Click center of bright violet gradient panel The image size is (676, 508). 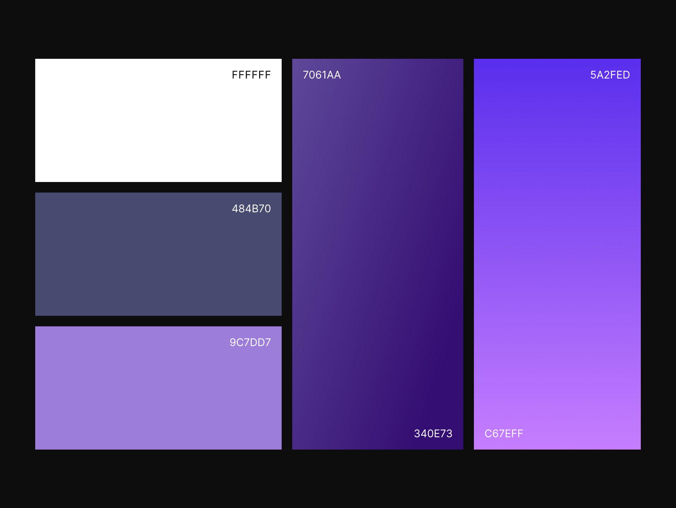(557, 254)
